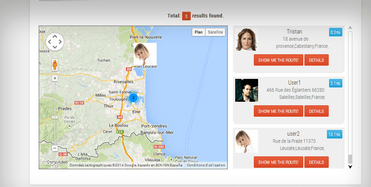Click the Street View pegman icon

55,65
